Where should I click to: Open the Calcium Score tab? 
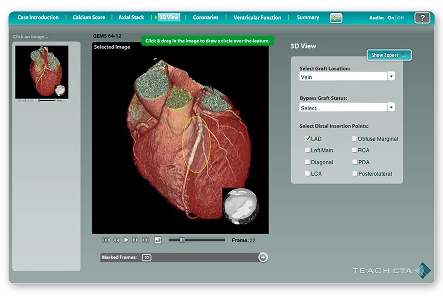89,17
